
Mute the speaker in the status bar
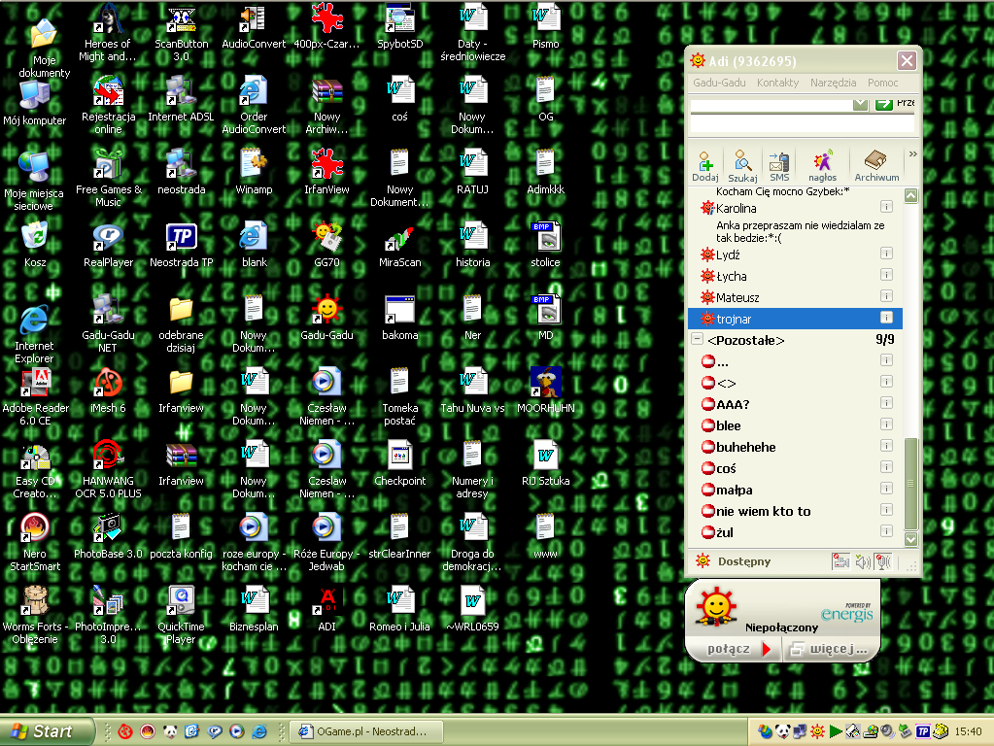pos(861,561)
